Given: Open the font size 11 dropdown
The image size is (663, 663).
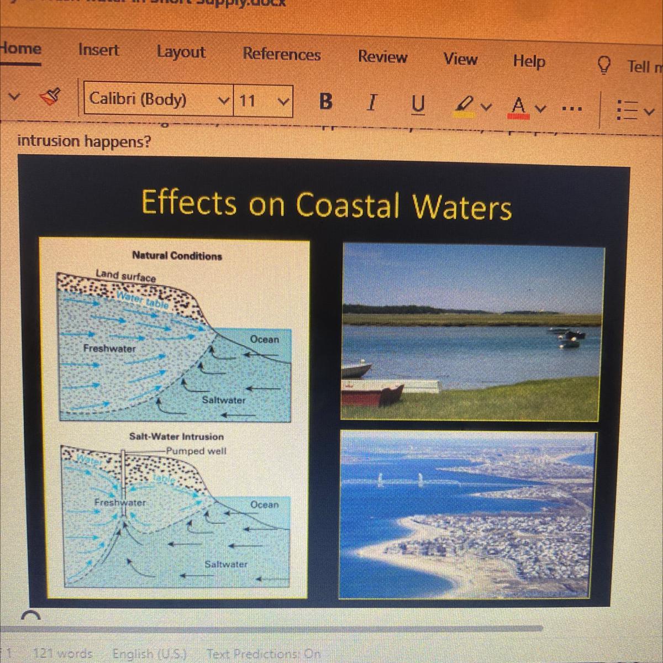Looking at the screenshot, I should point(263,101).
